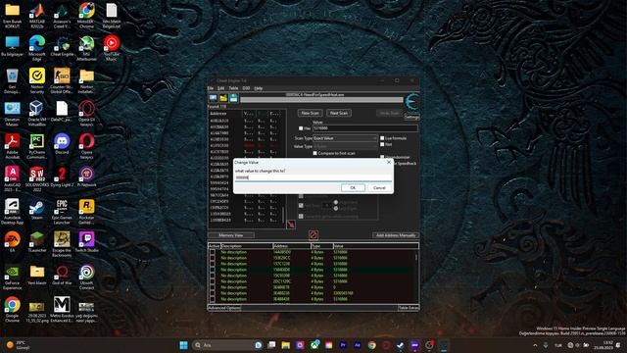Open the Edit menu in Cheat Engine
Screen dimensions: 627x353
(220, 88)
